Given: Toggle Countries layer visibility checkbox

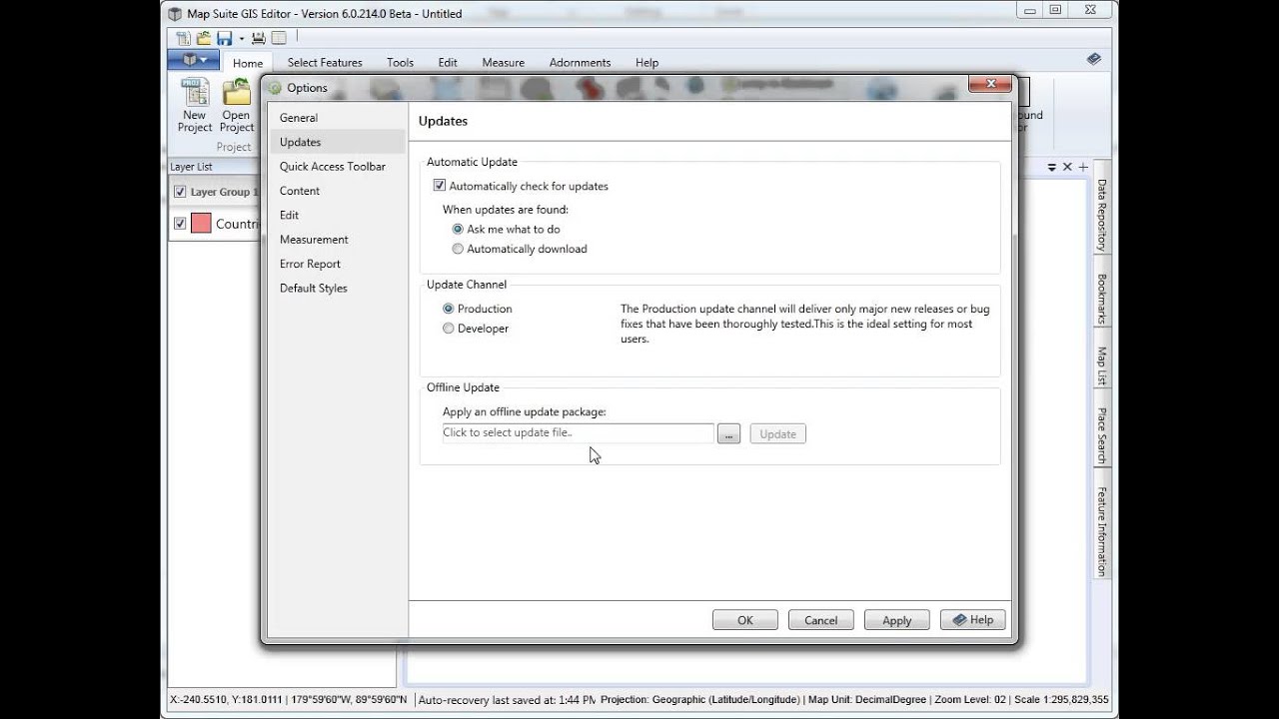Looking at the screenshot, I should [x=180, y=224].
